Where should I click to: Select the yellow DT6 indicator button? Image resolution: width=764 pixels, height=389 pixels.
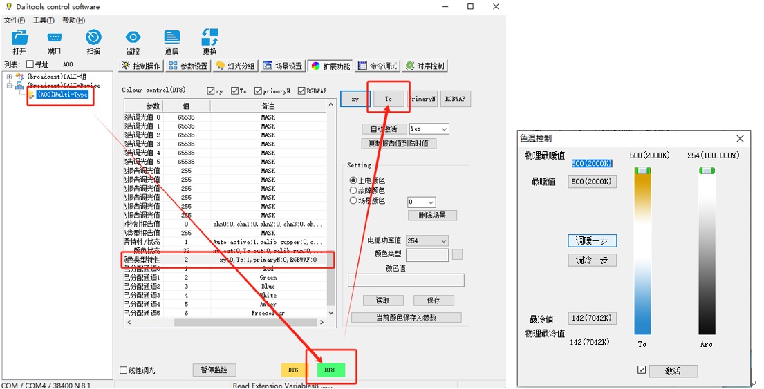tap(294, 370)
